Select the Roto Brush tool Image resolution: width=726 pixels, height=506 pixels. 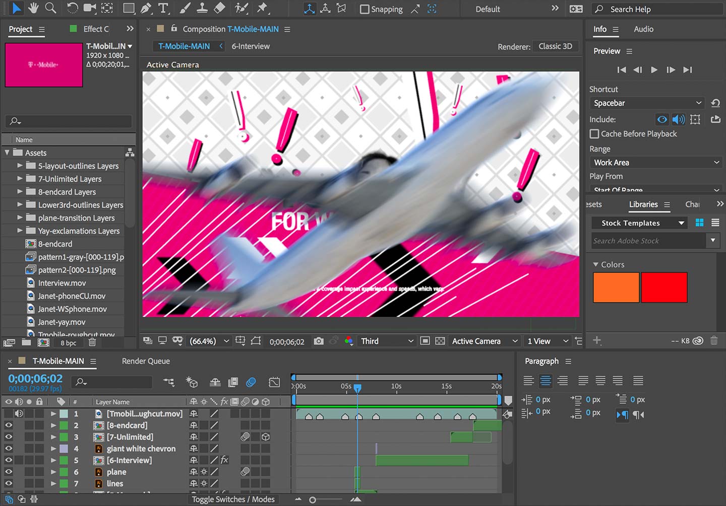pyautogui.click(x=241, y=8)
